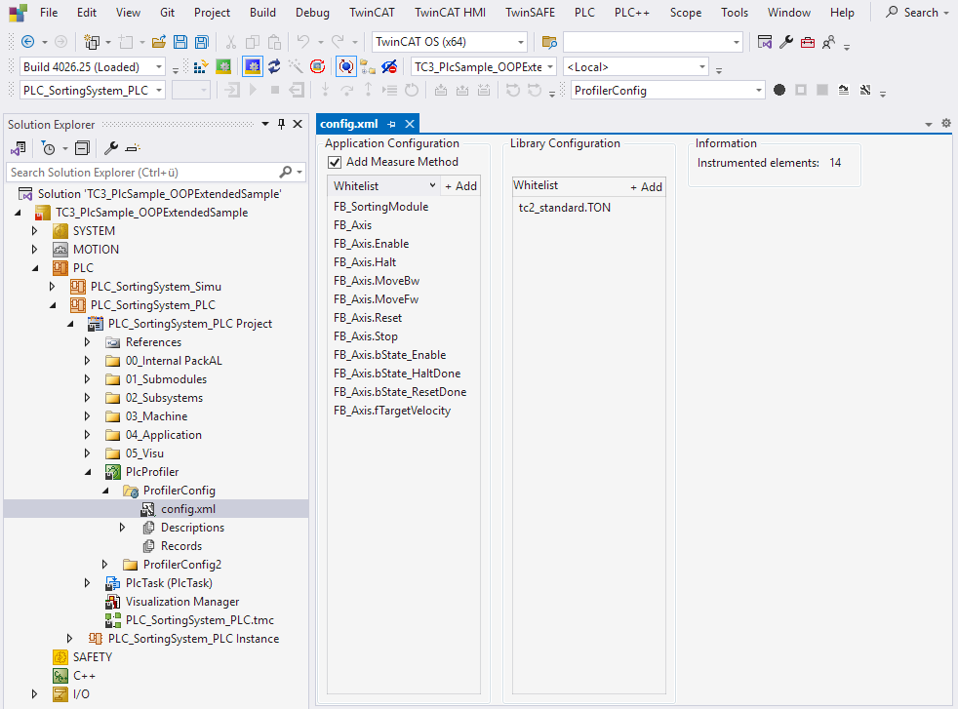Open the red Toolbox icon
This screenshot has height=709, width=958.
coord(808,42)
